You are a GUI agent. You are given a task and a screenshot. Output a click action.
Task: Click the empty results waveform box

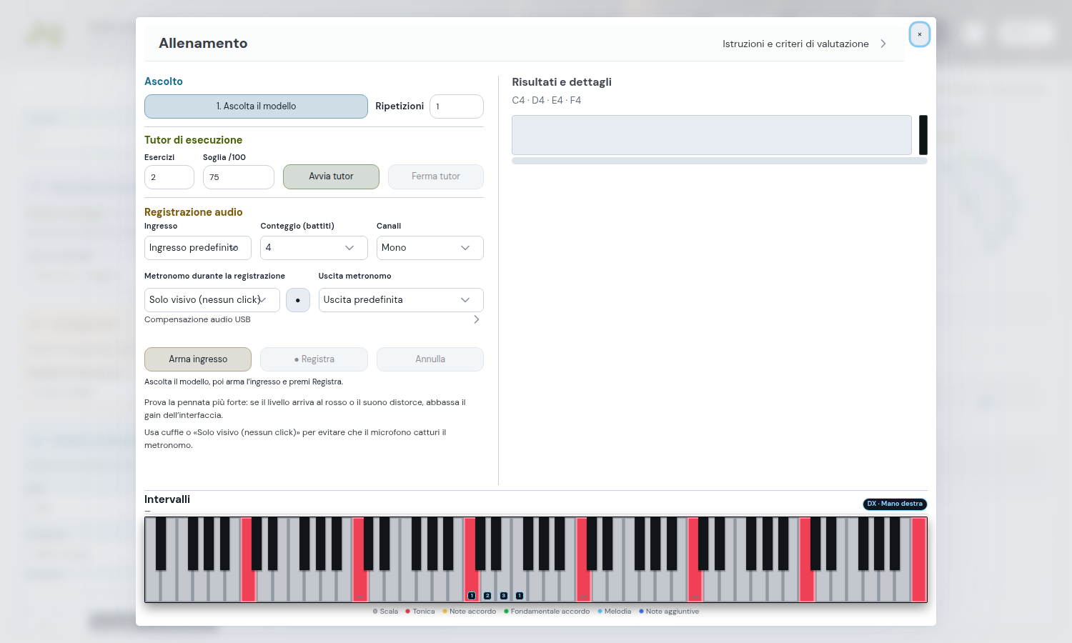712,135
